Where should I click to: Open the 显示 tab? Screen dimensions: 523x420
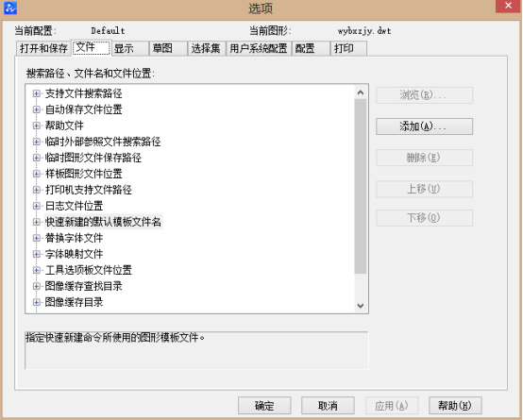tap(130, 48)
